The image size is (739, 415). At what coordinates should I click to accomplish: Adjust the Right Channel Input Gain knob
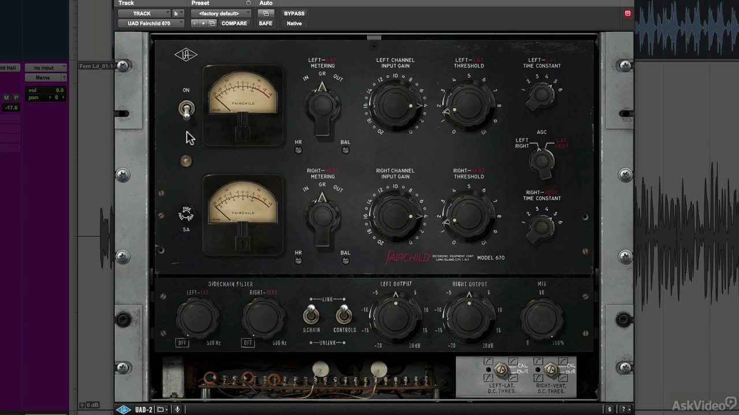[x=395, y=216]
